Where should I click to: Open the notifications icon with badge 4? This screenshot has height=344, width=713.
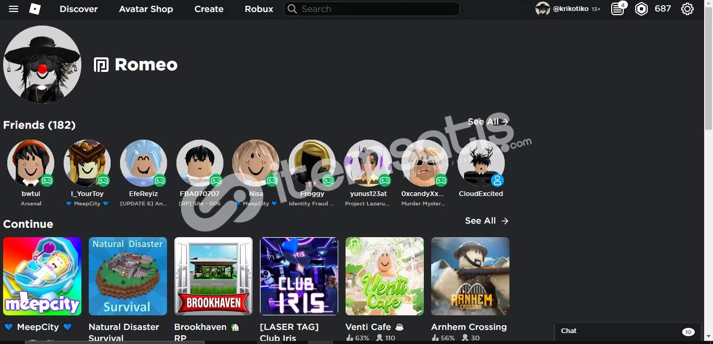click(x=618, y=8)
